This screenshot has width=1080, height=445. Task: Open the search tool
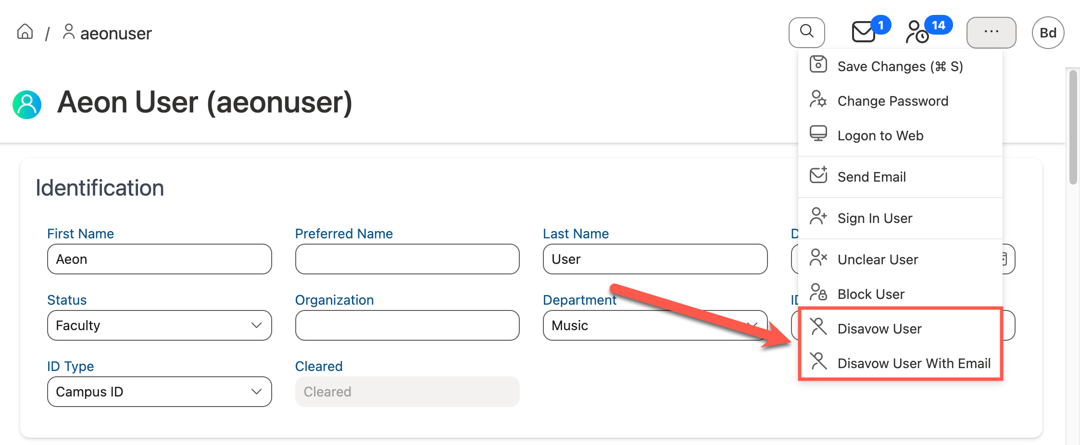806,32
